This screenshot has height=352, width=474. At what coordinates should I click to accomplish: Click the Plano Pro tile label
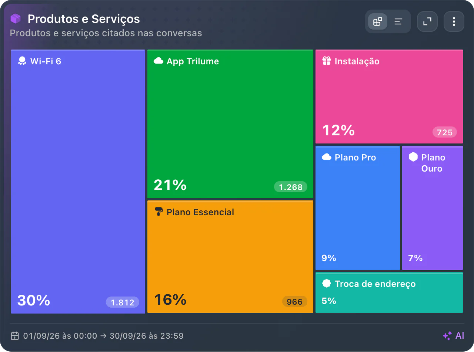coord(355,157)
